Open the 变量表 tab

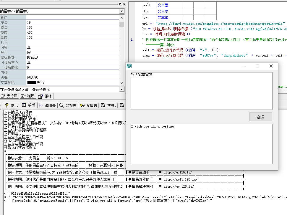(89, 105)
